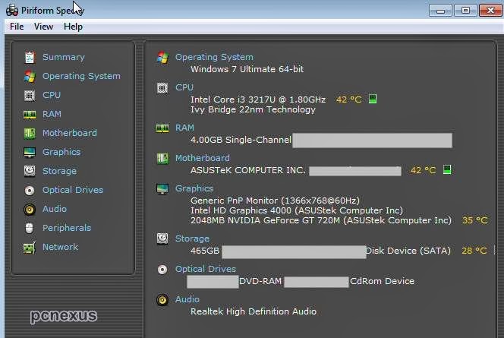Viewport: 504px width, 338px height.
Task: Click 'Ivy Bridge 22nm Technology' text
Action: pos(253,109)
